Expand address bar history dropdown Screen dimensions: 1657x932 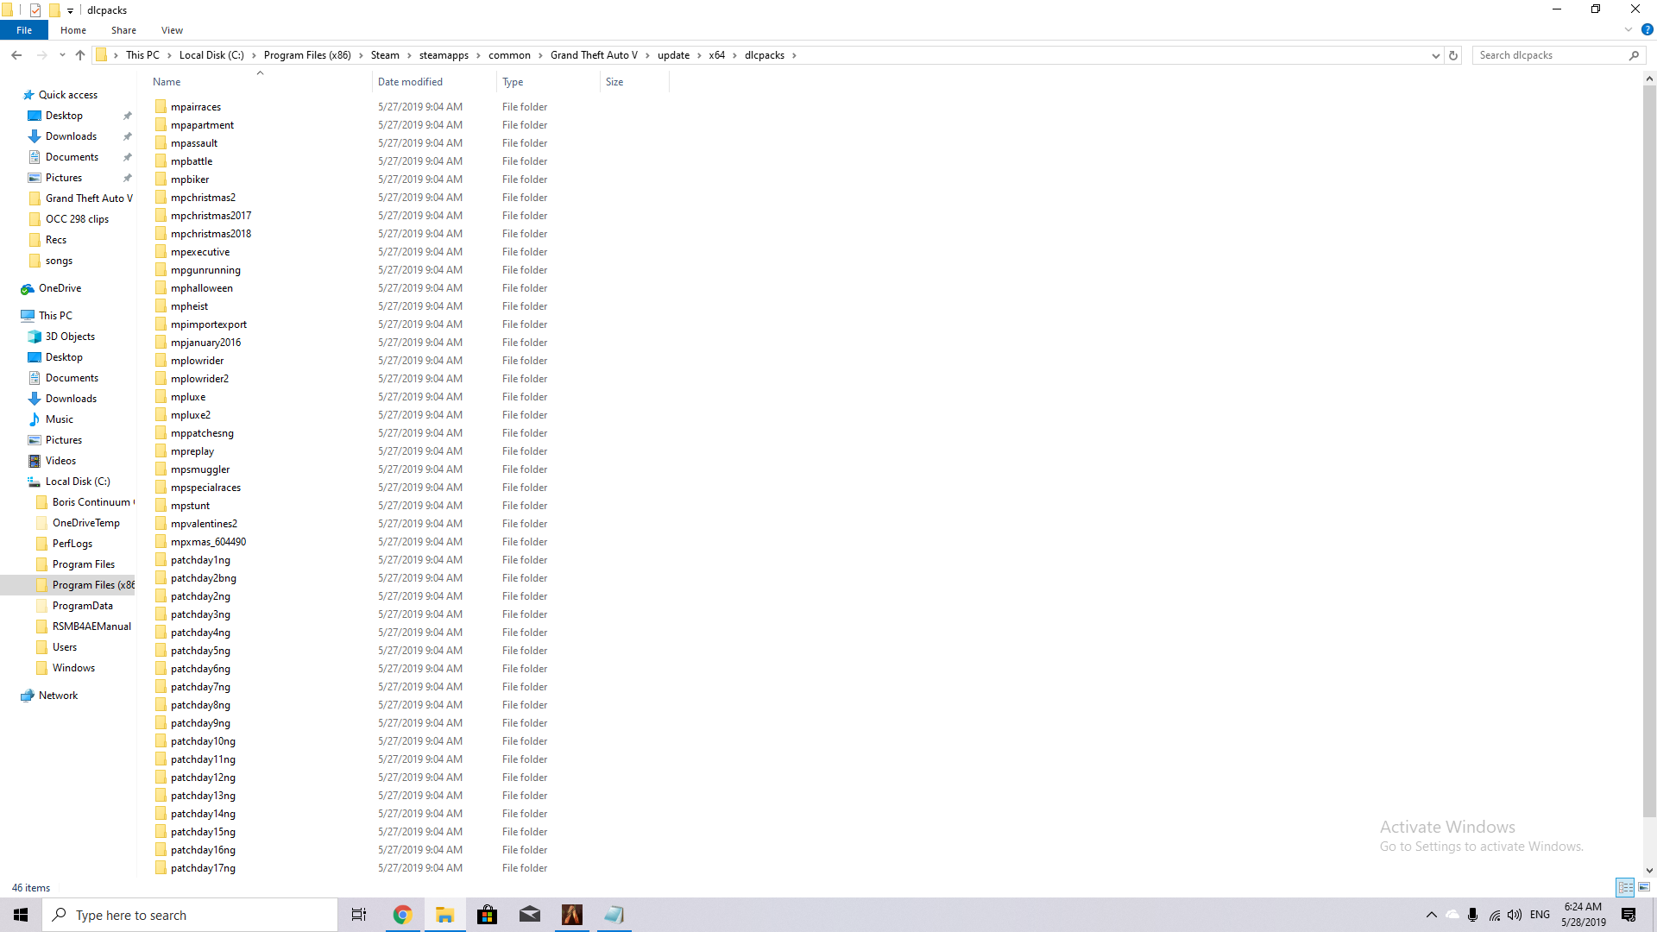click(1435, 55)
